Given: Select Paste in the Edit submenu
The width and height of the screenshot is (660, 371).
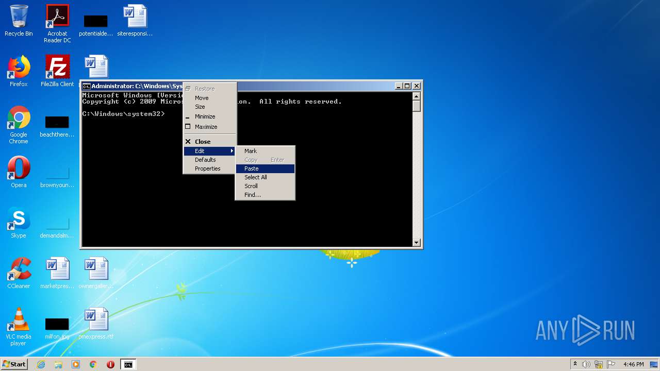Looking at the screenshot, I should coord(265,168).
